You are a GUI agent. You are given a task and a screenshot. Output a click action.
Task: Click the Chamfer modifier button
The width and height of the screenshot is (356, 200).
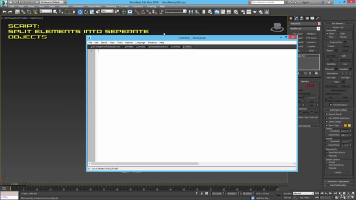pos(311,47)
